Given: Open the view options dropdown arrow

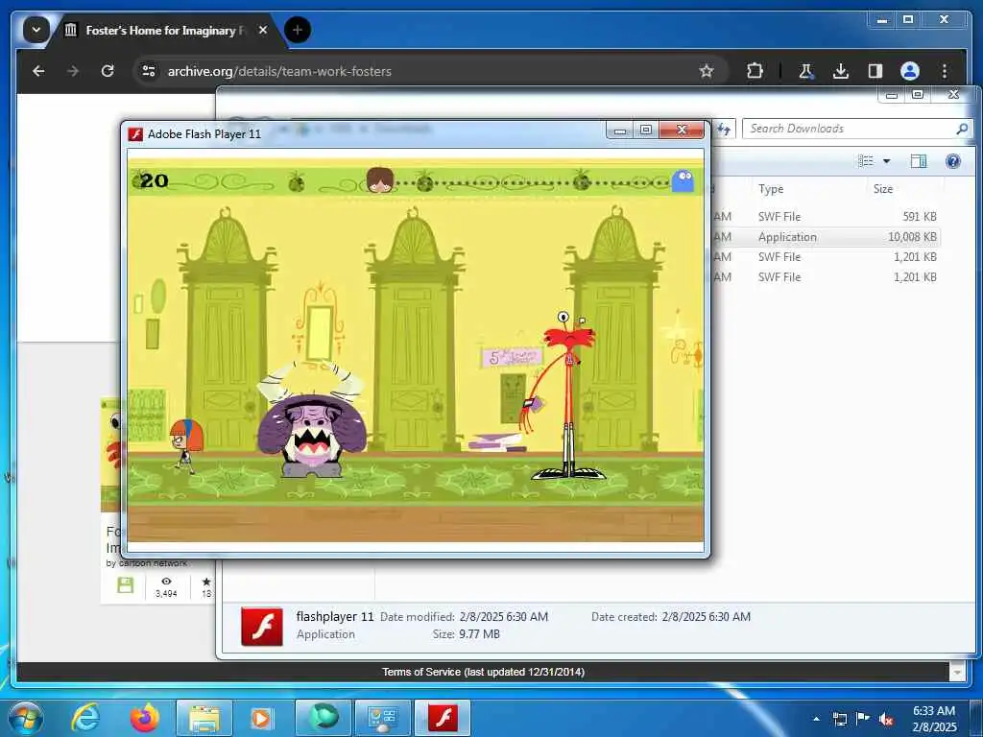Looking at the screenshot, I should pyautogui.click(x=886, y=161).
